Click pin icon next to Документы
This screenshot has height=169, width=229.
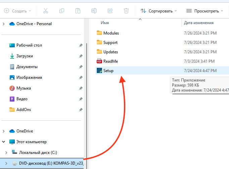click(81, 67)
